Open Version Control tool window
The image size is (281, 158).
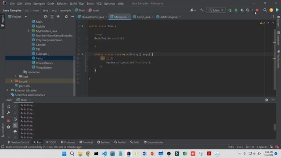[18, 142]
